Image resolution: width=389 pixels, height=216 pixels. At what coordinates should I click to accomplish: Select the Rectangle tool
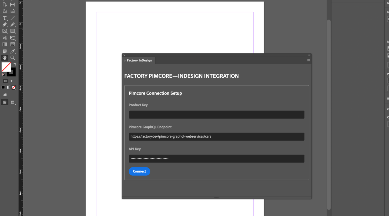tap(13, 31)
